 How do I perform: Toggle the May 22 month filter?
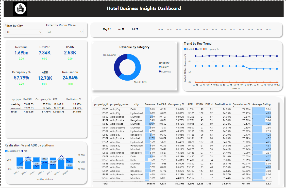(x=107, y=29)
